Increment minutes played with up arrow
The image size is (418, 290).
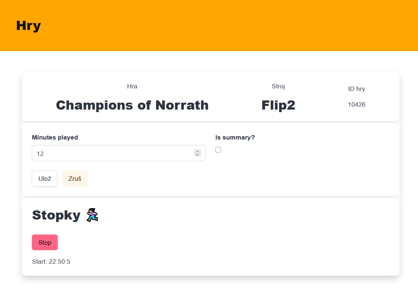(x=197, y=151)
